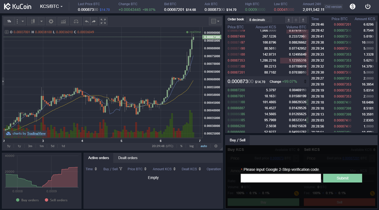This screenshot has height=210, width=379.
Task: Show only sell orders in order book
Action: pyautogui.click(x=289, y=20)
